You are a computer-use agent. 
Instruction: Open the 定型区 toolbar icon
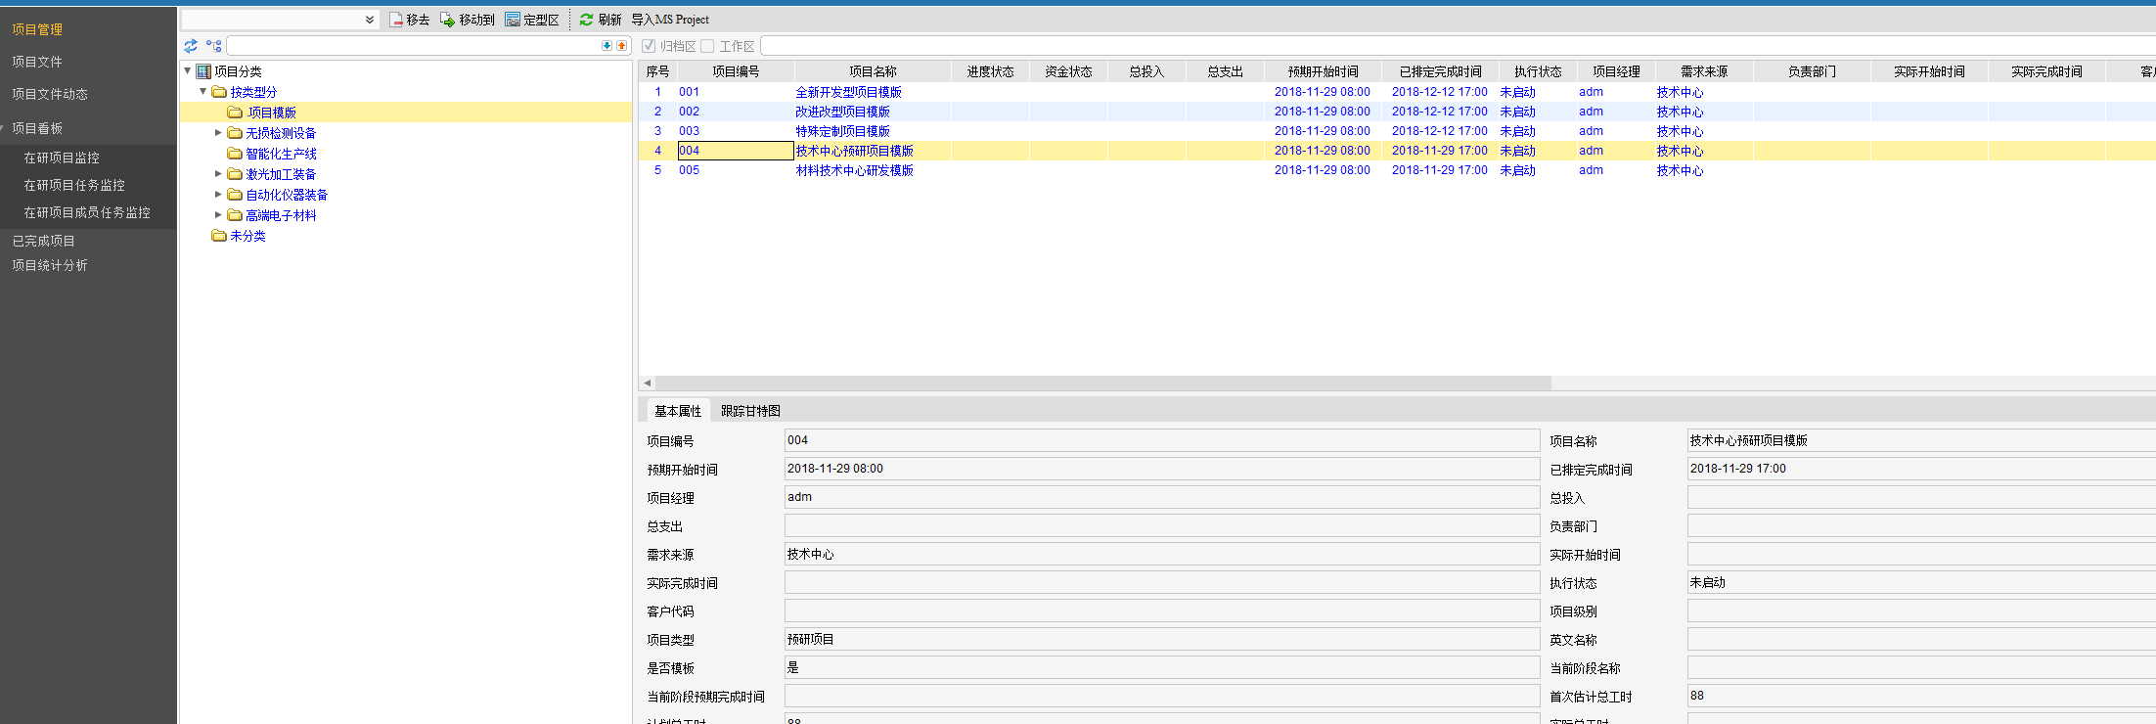click(513, 20)
